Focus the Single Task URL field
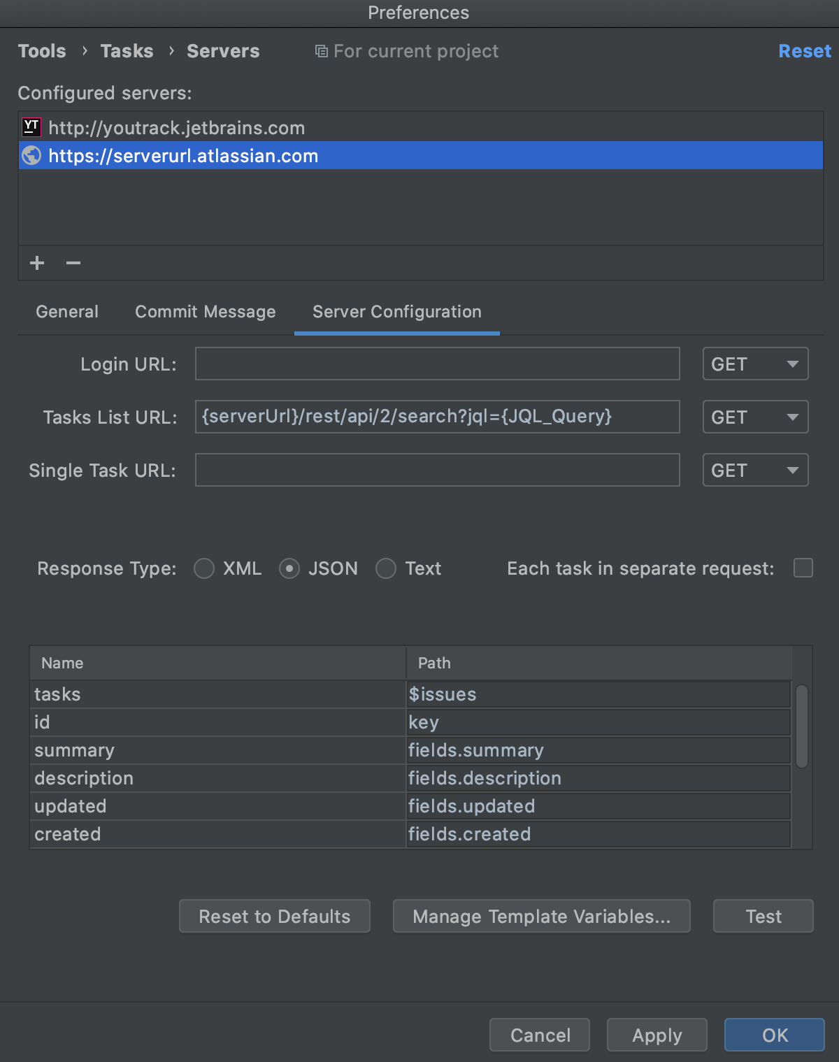This screenshot has height=1062, width=839. click(x=438, y=470)
